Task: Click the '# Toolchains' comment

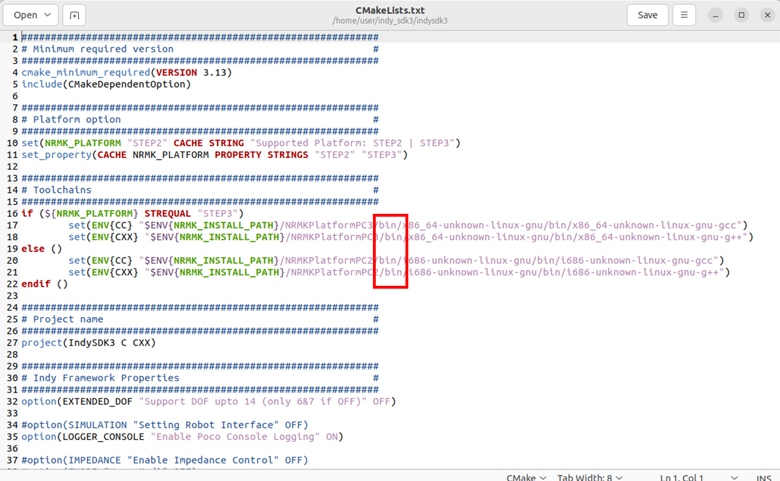Action: point(57,190)
